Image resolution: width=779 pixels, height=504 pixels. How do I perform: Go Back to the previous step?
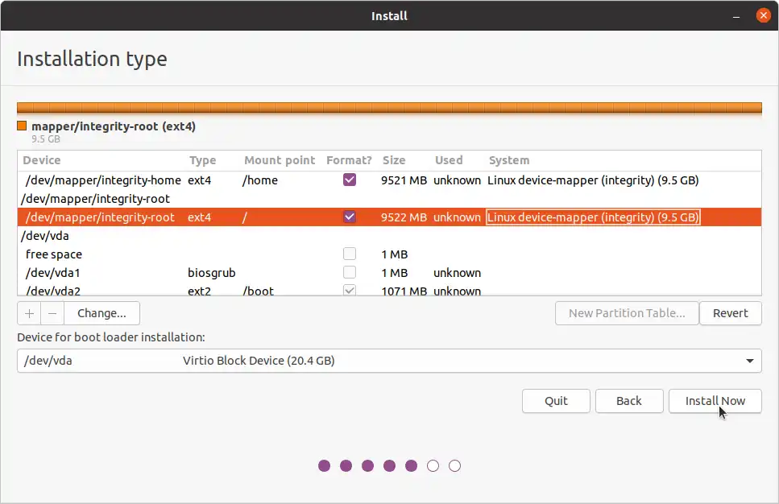[629, 401]
